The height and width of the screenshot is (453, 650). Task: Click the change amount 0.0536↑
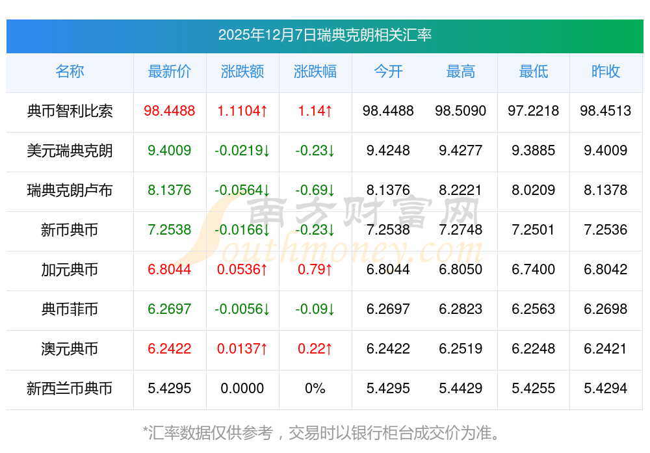(x=242, y=270)
